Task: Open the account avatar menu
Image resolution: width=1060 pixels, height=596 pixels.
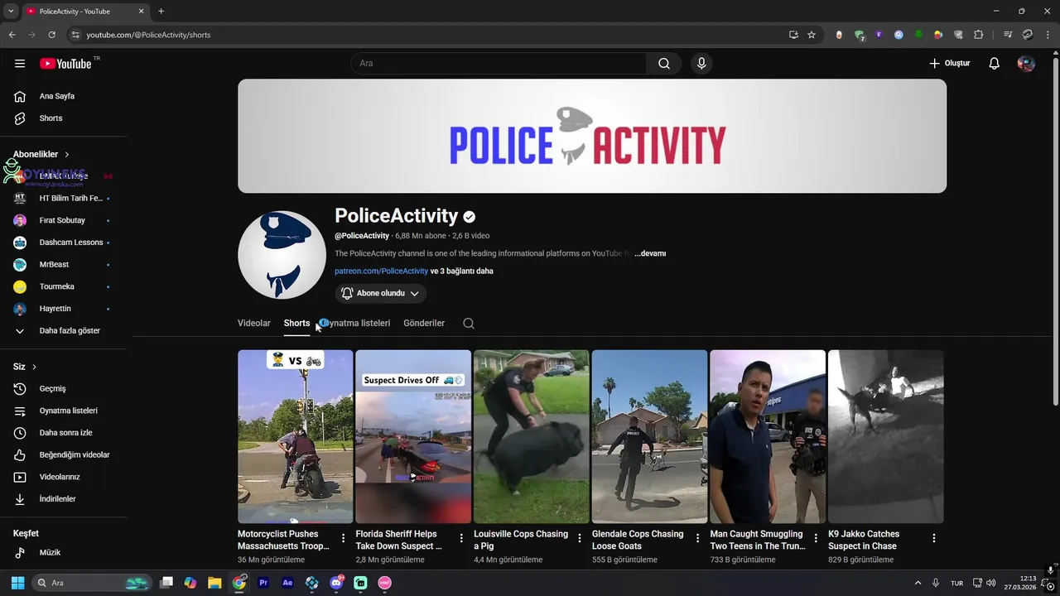Action: click(1026, 64)
